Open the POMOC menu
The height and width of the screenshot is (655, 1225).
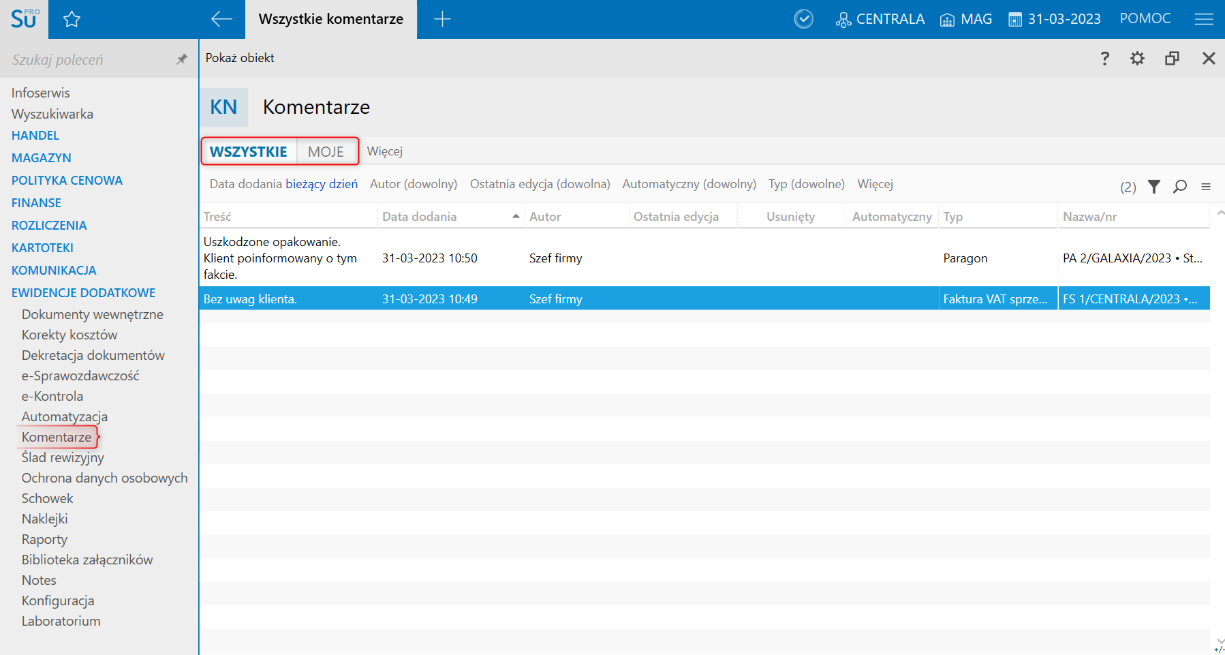tap(1145, 18)
